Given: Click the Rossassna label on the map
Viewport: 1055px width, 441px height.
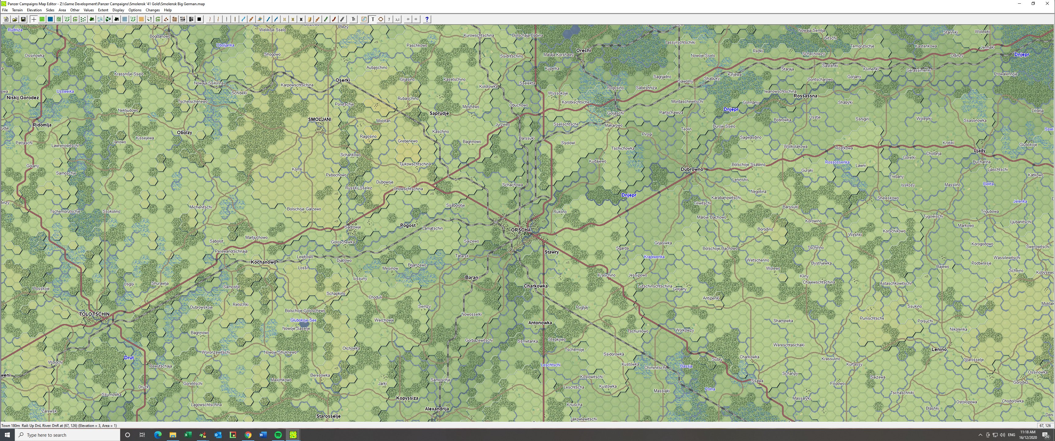Looking at the screenshot, I should (805, 96).
